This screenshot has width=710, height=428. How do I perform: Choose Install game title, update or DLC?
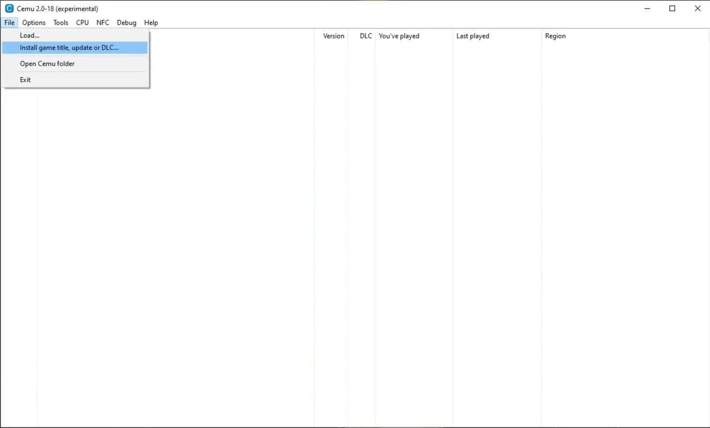[69, 48]
